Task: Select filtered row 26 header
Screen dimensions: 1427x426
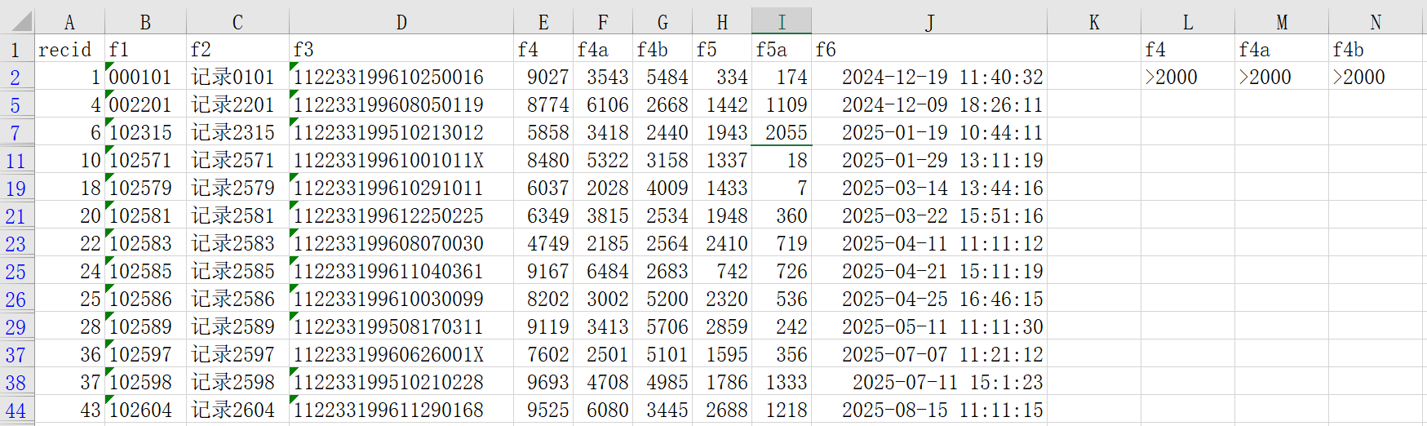Action: 16,300
